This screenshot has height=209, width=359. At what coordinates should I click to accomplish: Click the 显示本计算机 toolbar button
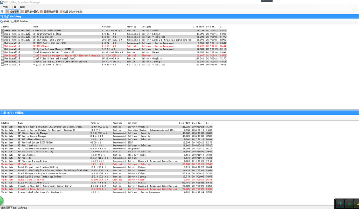pyautogui.click(x=30, y=12)
